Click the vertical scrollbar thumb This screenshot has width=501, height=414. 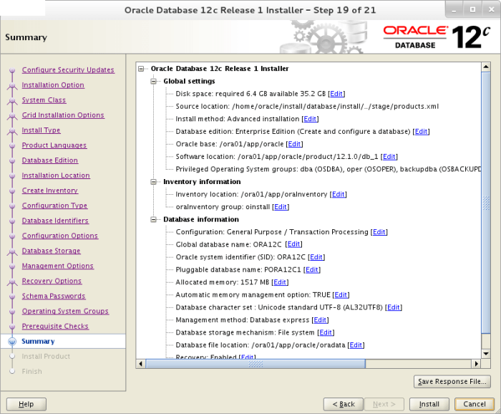[x=486, y=203]
